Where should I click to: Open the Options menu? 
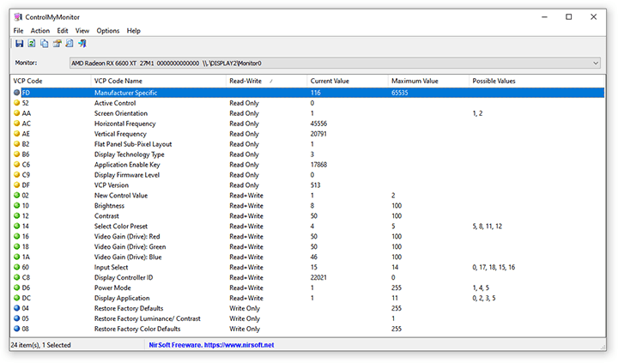click(108, 31)
